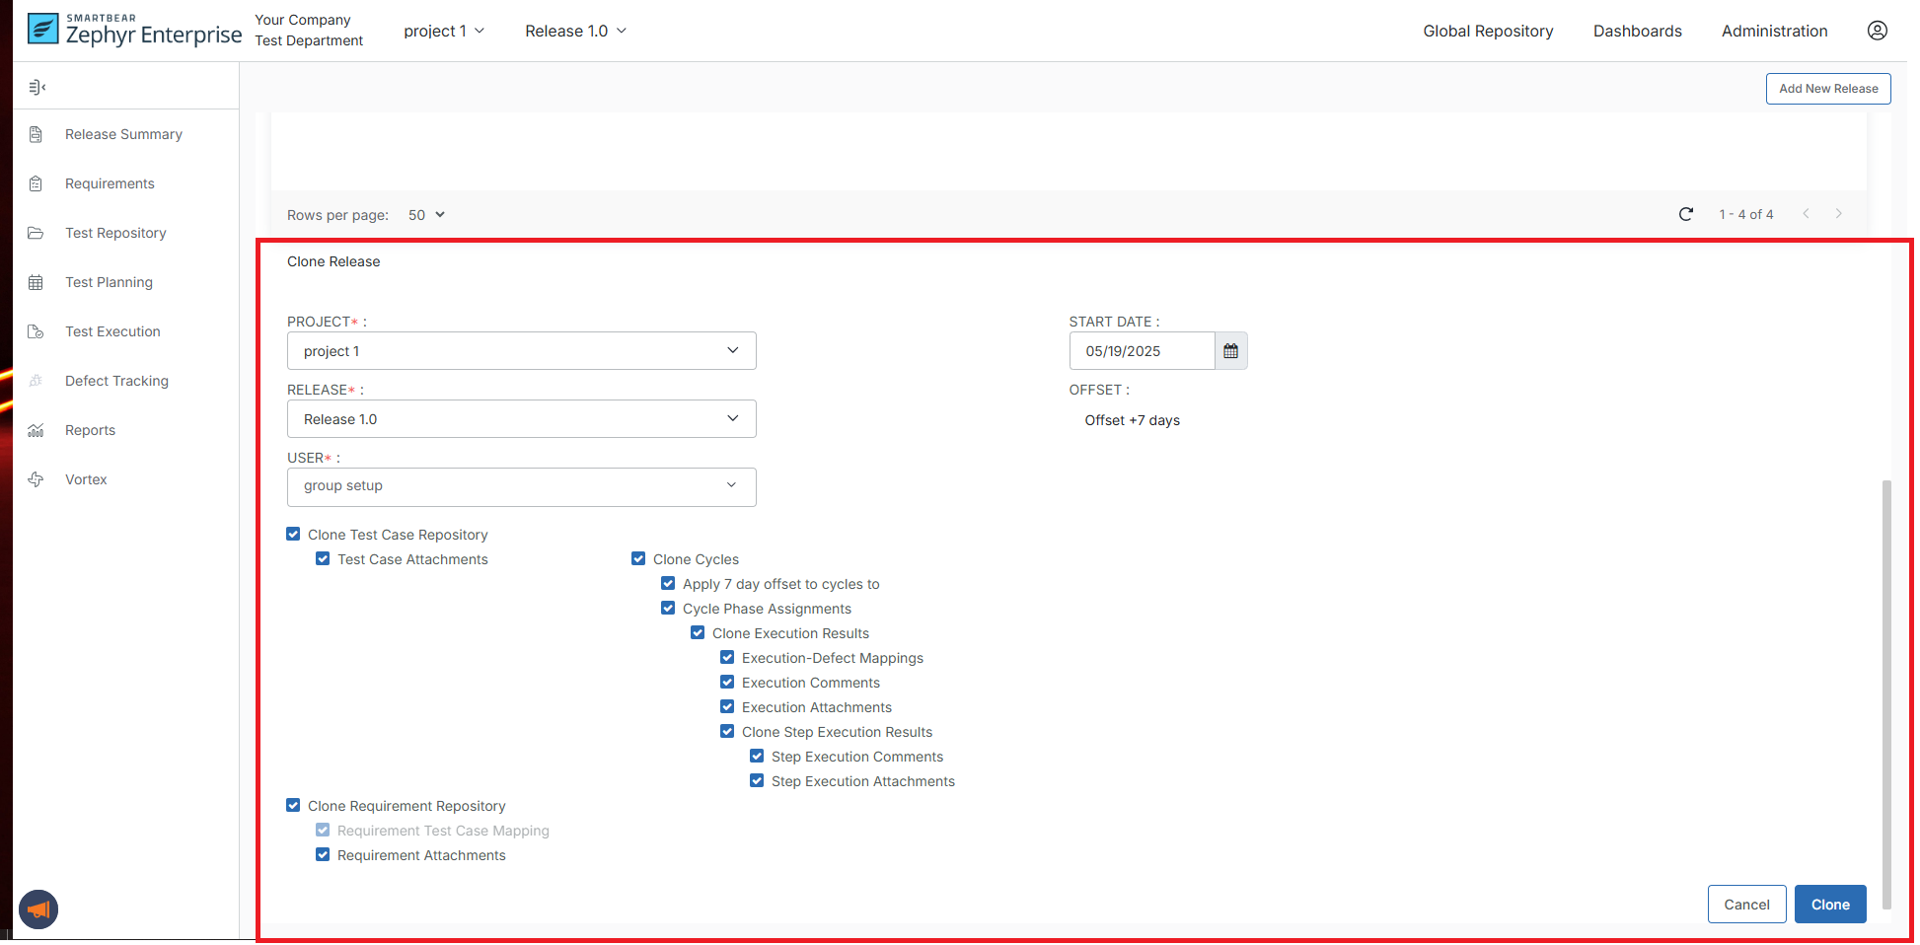1920x945 pixels.
Task: Navigate to Administration in top bar
Action: [1774, 31]
